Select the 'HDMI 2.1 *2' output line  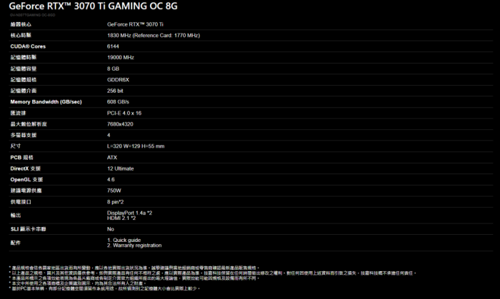coord(121,218)
